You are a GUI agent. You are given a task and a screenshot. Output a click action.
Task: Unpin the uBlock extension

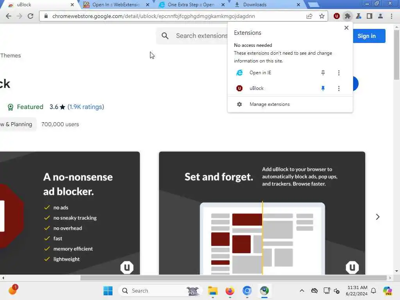click(x=323, y=88)
